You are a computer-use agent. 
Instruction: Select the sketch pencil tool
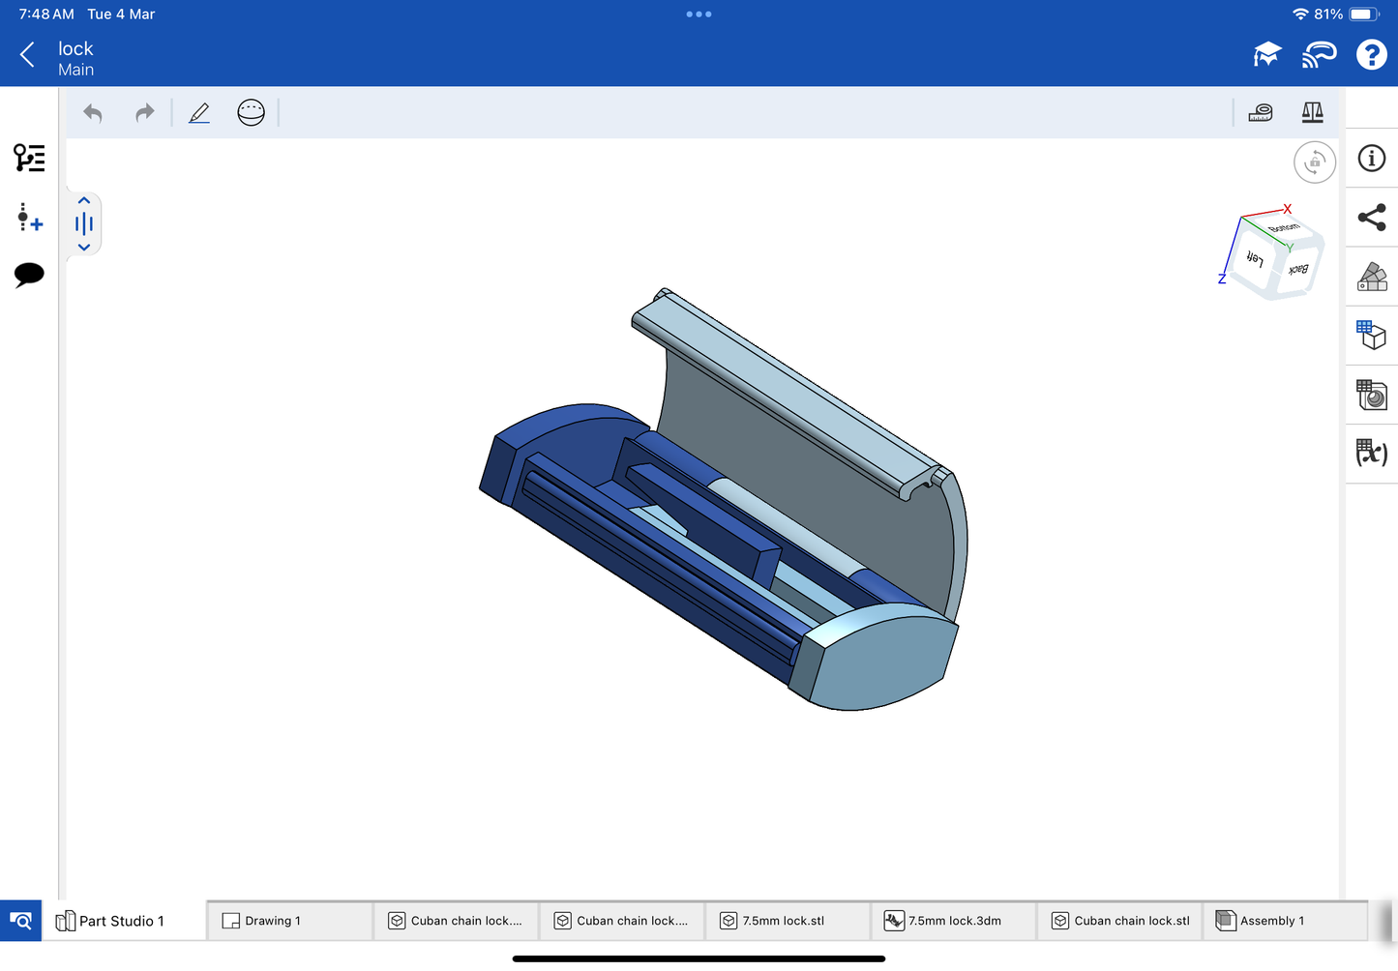point(199,113)
